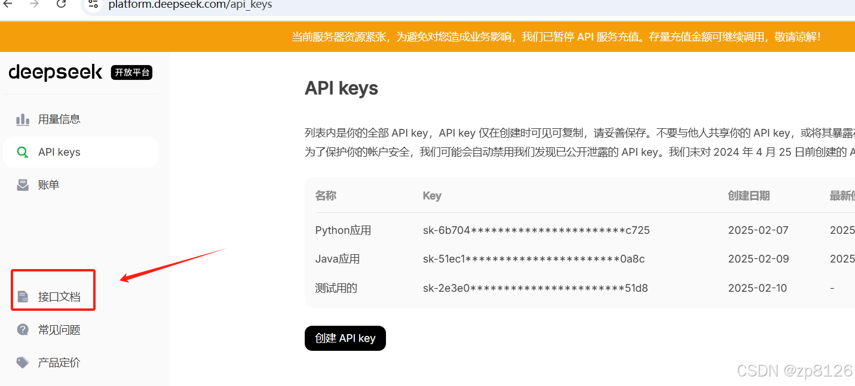Click the browser back arrow

coord(8,4)
